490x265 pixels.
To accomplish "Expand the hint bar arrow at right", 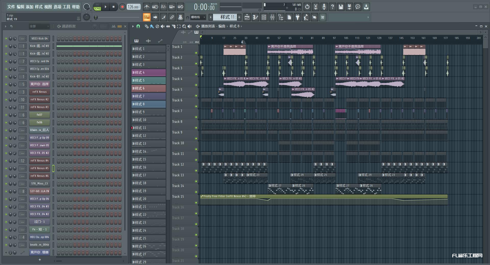I will [x=368, y=17].
